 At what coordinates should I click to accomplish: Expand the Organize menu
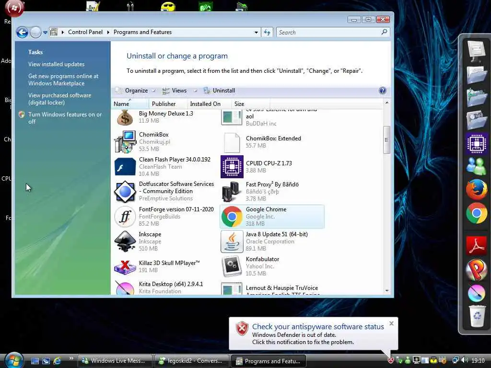[x=136, y=91]
